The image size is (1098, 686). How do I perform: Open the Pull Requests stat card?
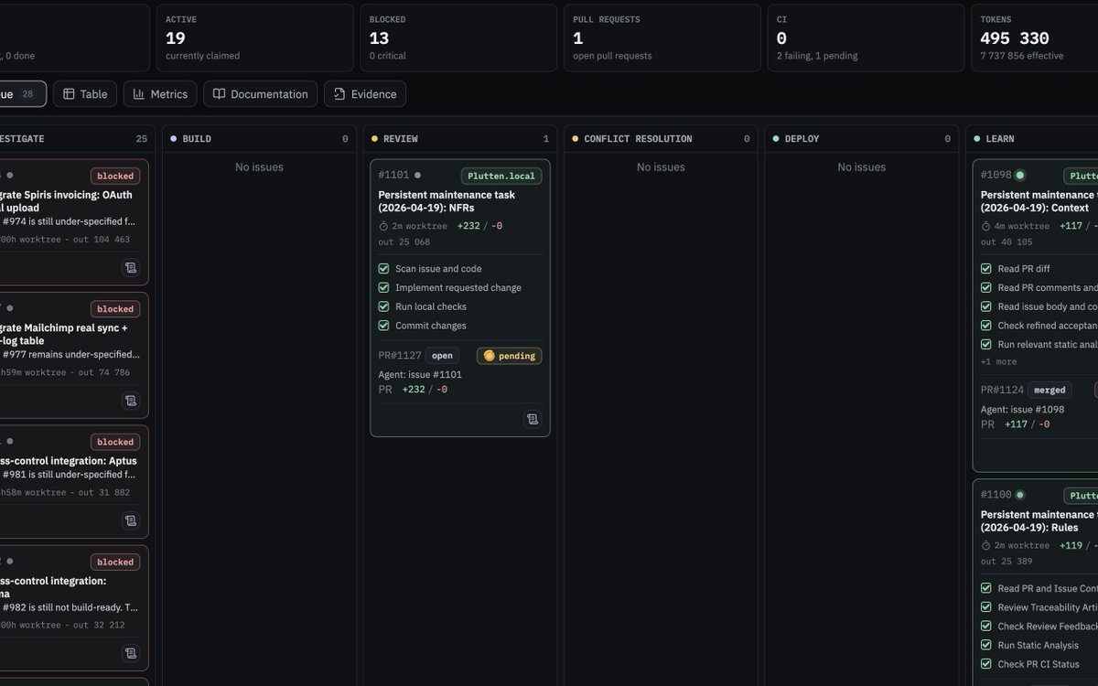(662, 38)
